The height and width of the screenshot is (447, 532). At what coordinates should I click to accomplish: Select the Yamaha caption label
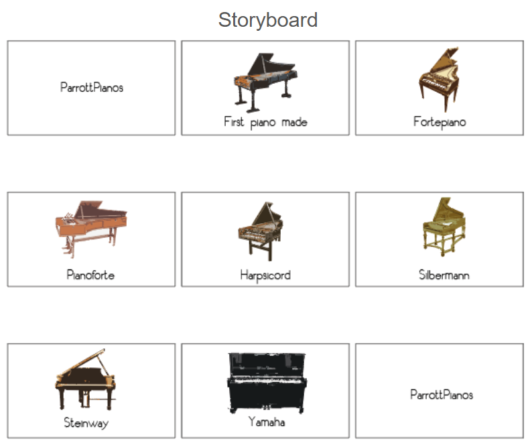coord(267,422)
